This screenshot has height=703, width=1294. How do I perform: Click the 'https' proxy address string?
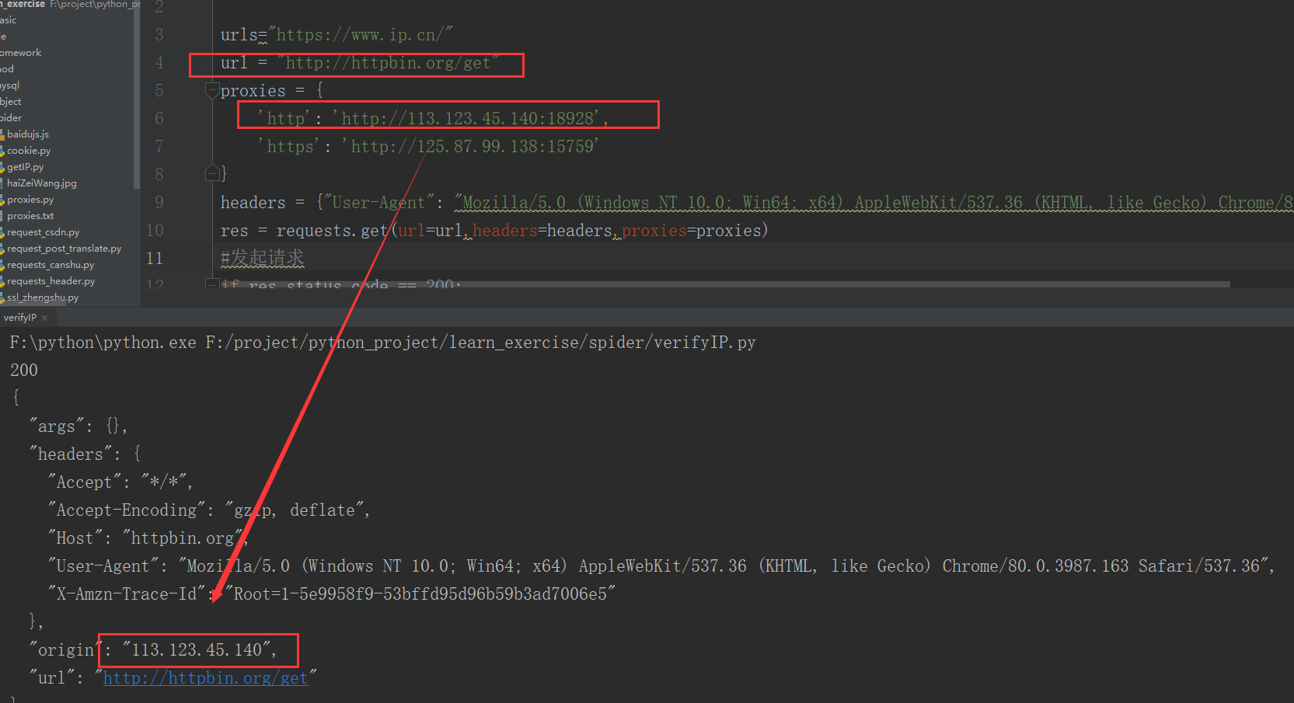pos(470,146)
